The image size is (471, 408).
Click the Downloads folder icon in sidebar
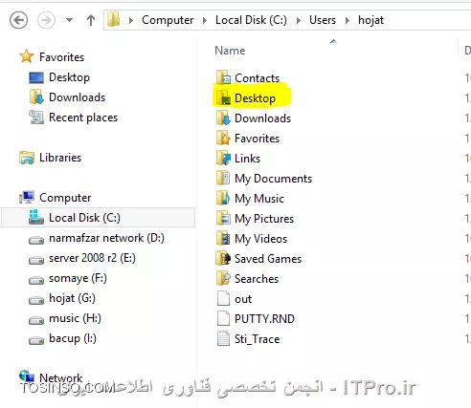click(x=36, y=97)
